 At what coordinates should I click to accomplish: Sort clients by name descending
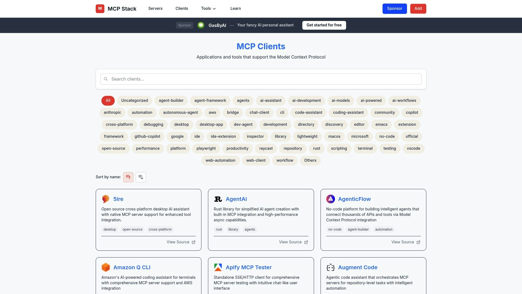pyautogui.click(x=141, y=177)
